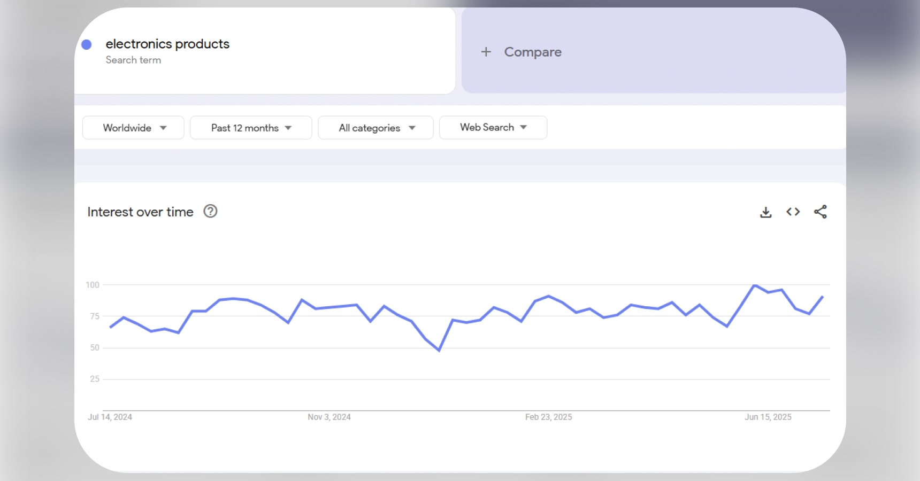The height and width of the screenshot is (481, 920).
Task: Open the All categories dropdown
Action: [375, 127]
